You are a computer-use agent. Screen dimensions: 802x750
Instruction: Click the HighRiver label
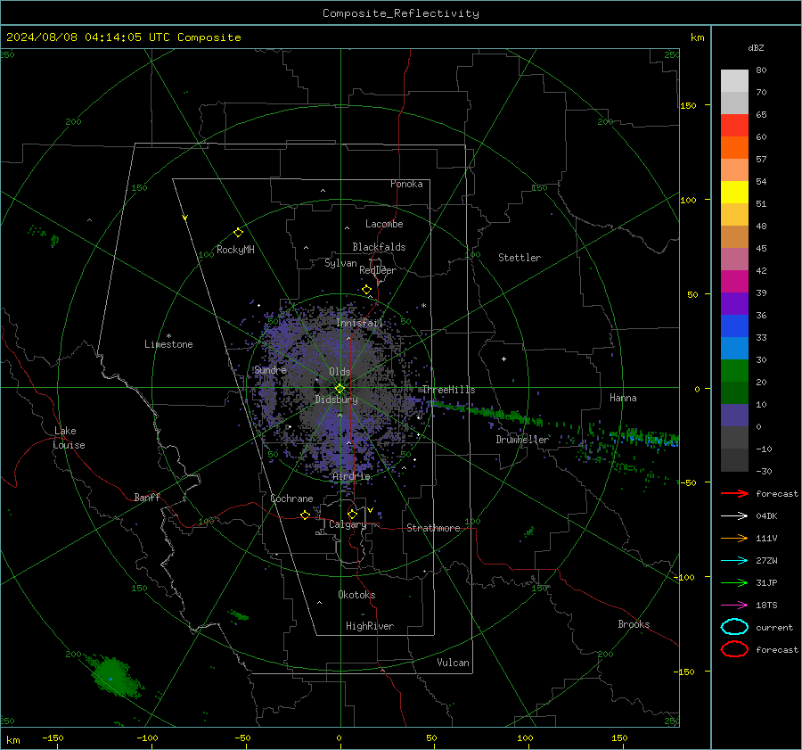[x=370, y=626]
